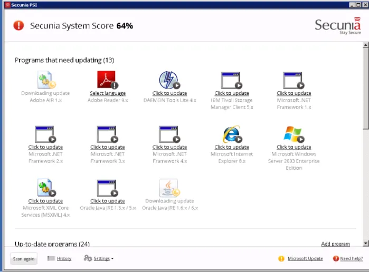The image size is (369, 272).
Task: Open the Need help? link
Action: pos(352,259)
